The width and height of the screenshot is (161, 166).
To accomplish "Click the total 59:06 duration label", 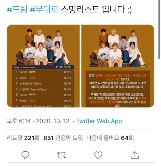I will (x=63, y=67).
